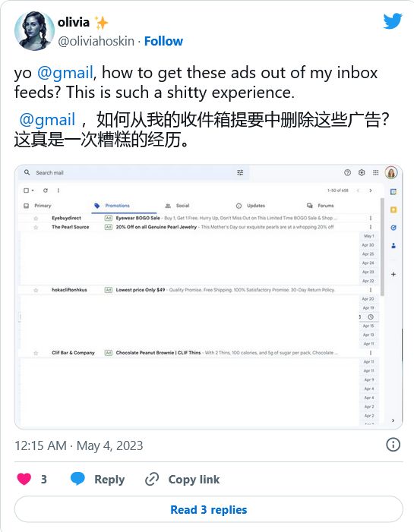Expand side panel chevron at bottom right
Image resolution: width=414 pixels, height=532 pixels.
coord(393,420)
